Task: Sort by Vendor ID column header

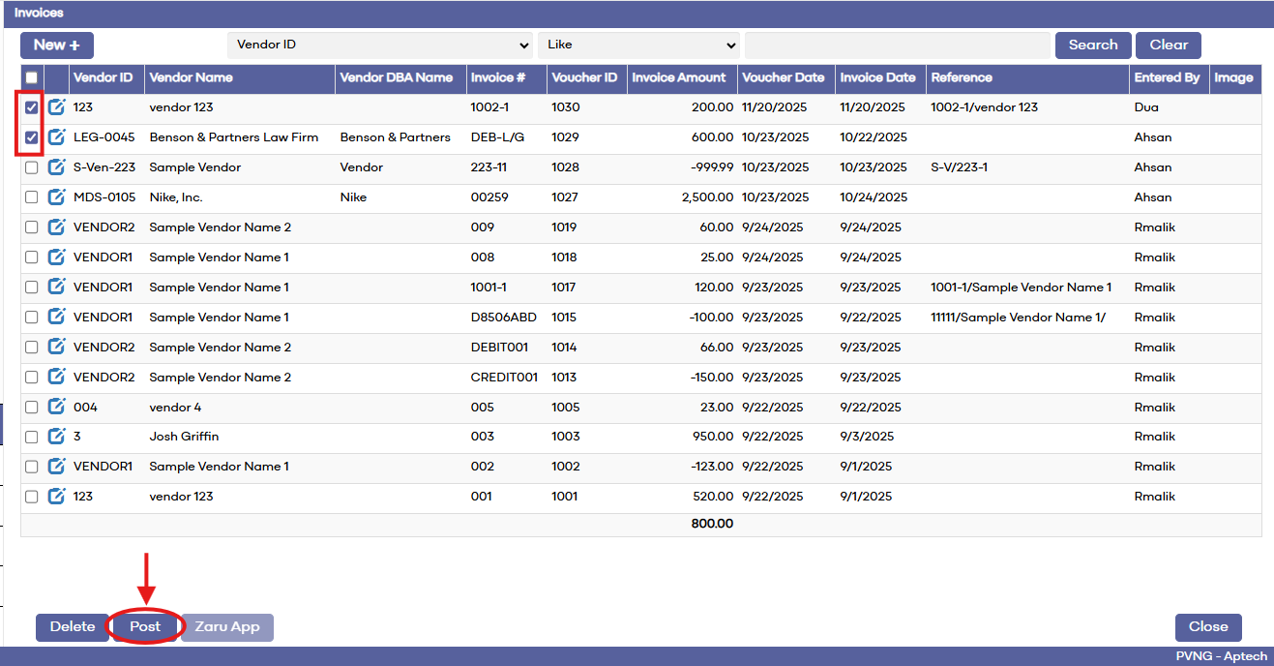Action: pyautogui.click(x=103, y=78)
